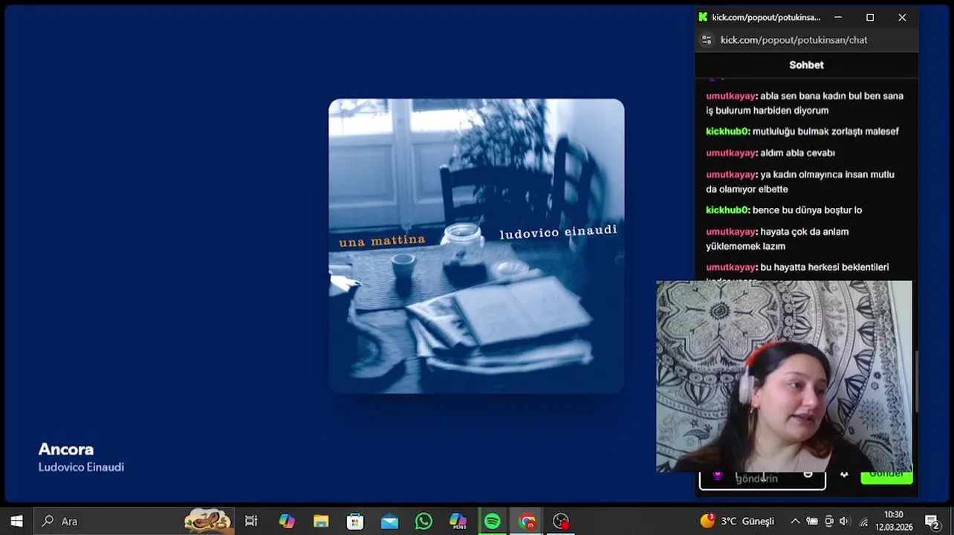Open Microsoft 365 app in the taskbar
Viewport: 954px width, 535px height.
(458, 521)
